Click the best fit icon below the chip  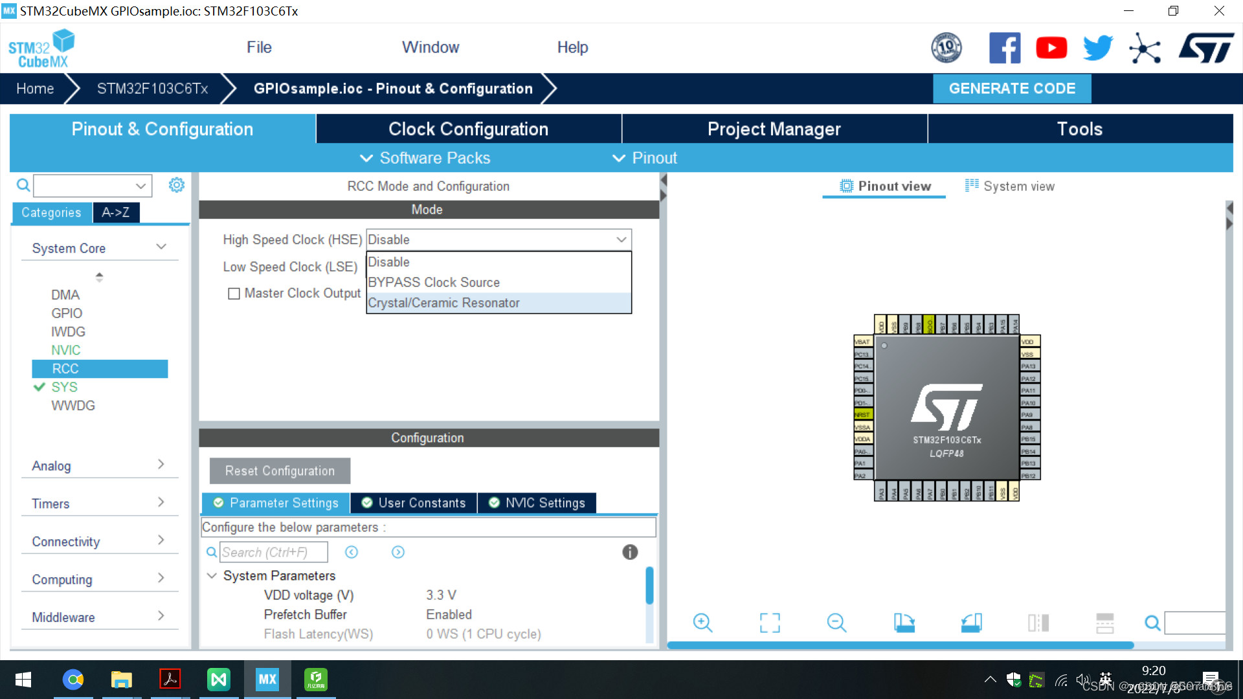[x=769, y=623]
